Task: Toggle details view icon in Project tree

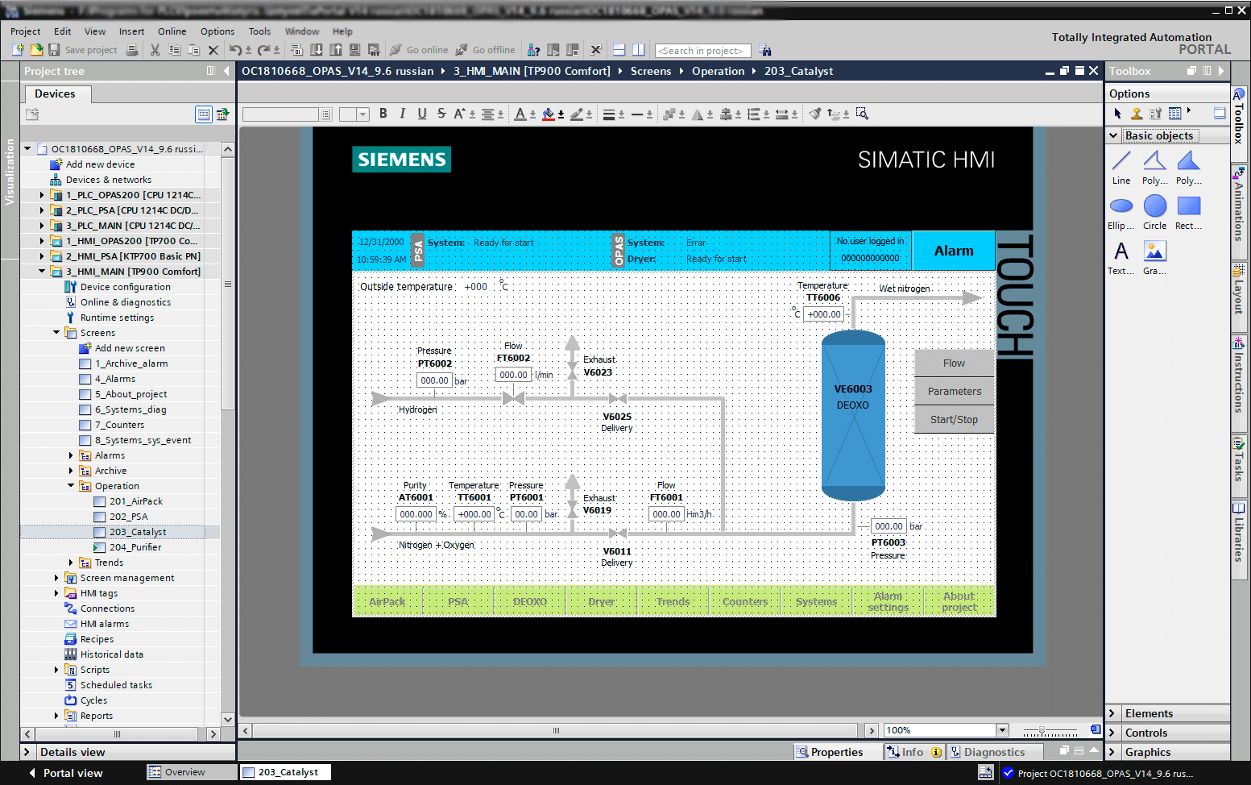Action: tap(204, 114)
